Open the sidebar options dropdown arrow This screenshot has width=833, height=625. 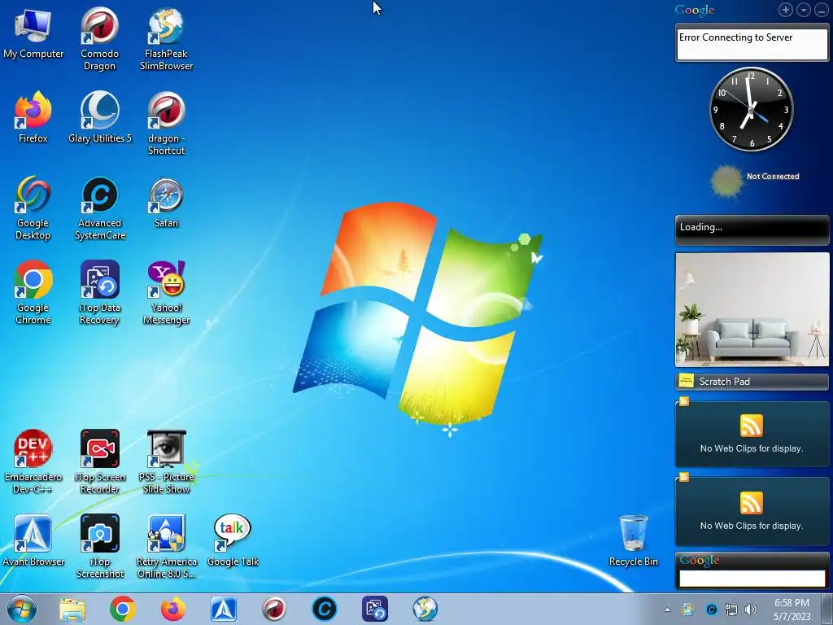click(803, 10)
